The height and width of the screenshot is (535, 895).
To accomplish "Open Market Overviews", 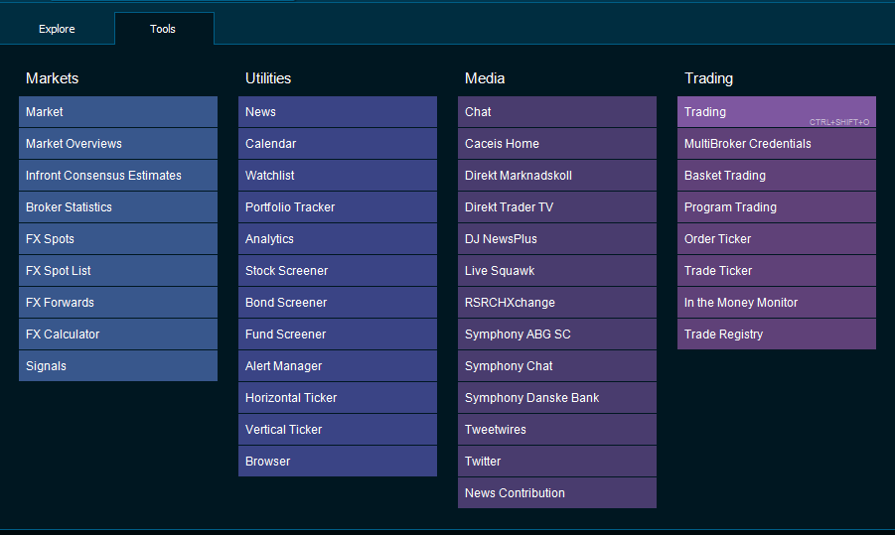I will (118, 144).
